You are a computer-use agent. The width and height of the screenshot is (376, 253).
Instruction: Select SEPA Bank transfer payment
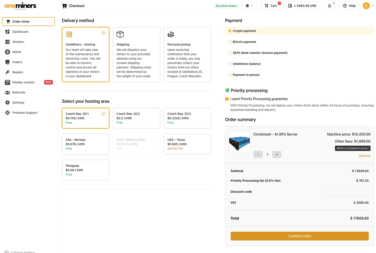[x=258, y=53]
